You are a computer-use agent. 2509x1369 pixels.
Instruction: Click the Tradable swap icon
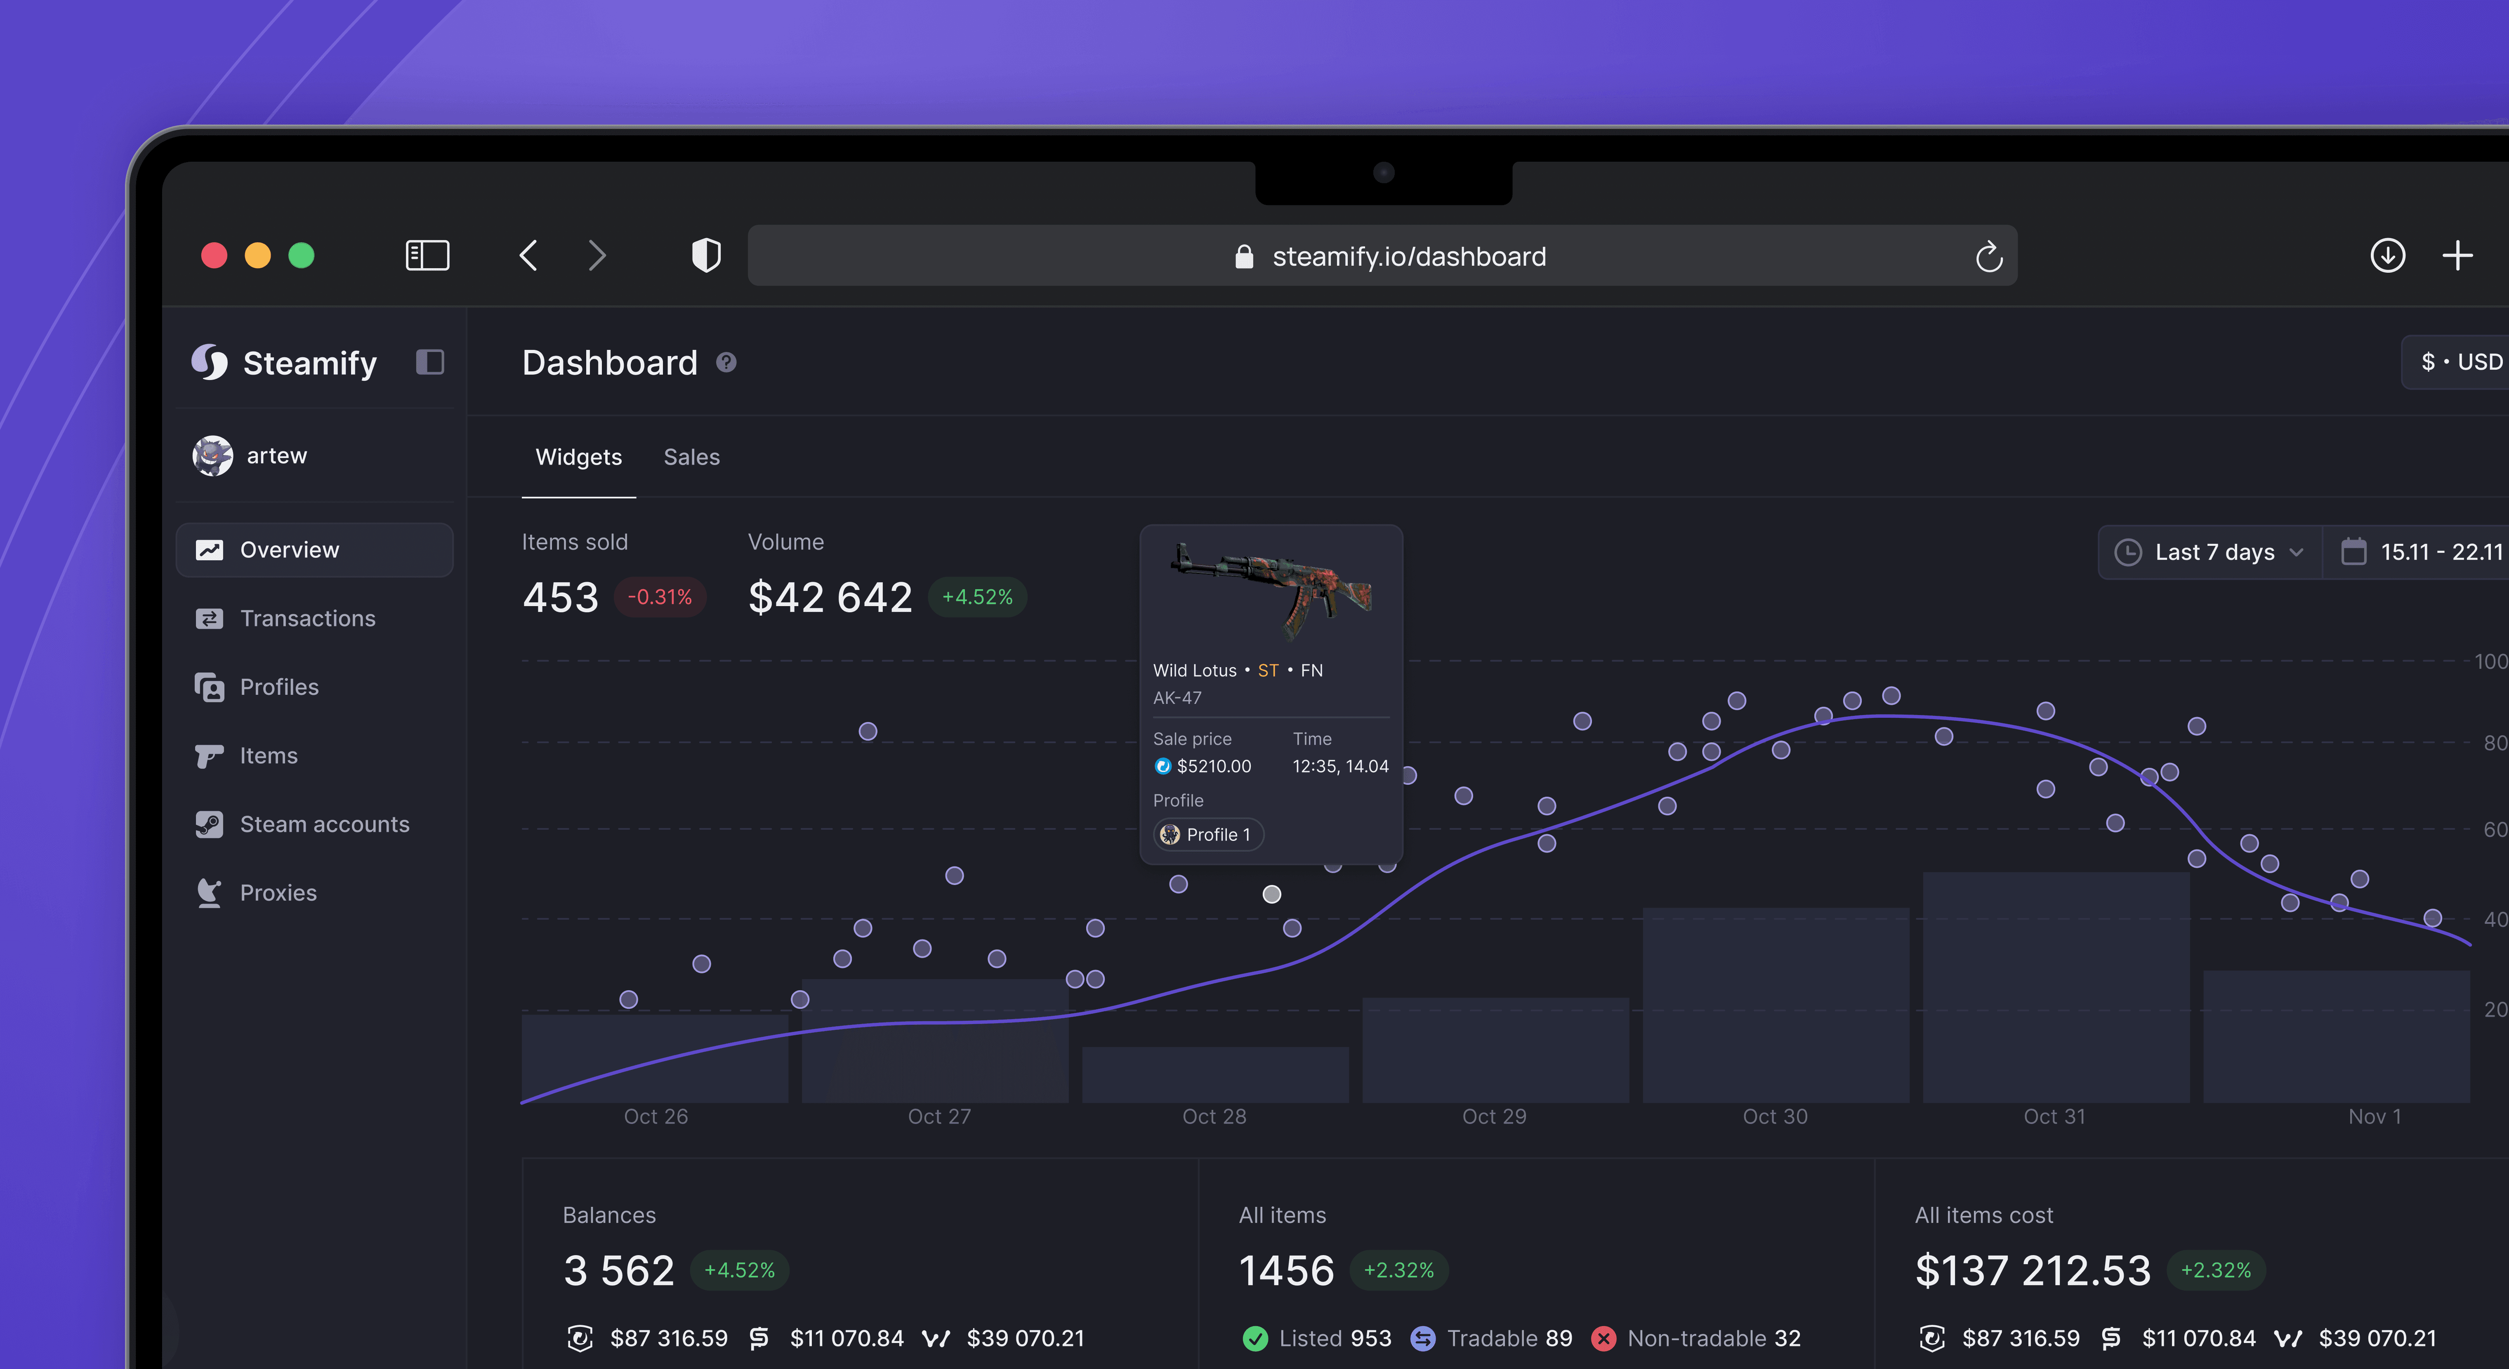click(x=1423, y=1339)
